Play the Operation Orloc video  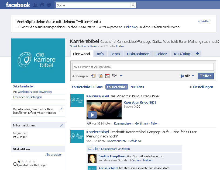click(x=92, y=115)
